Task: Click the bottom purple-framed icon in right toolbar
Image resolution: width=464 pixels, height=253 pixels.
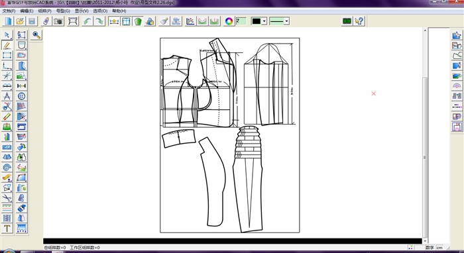Action: (457, 126)
